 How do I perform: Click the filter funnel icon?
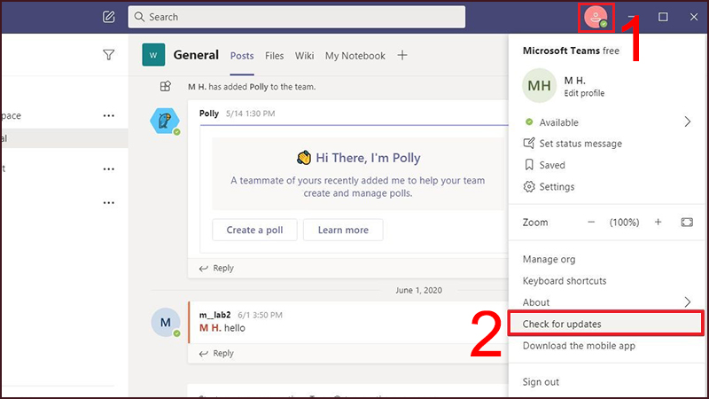click(x=108, y=55)
